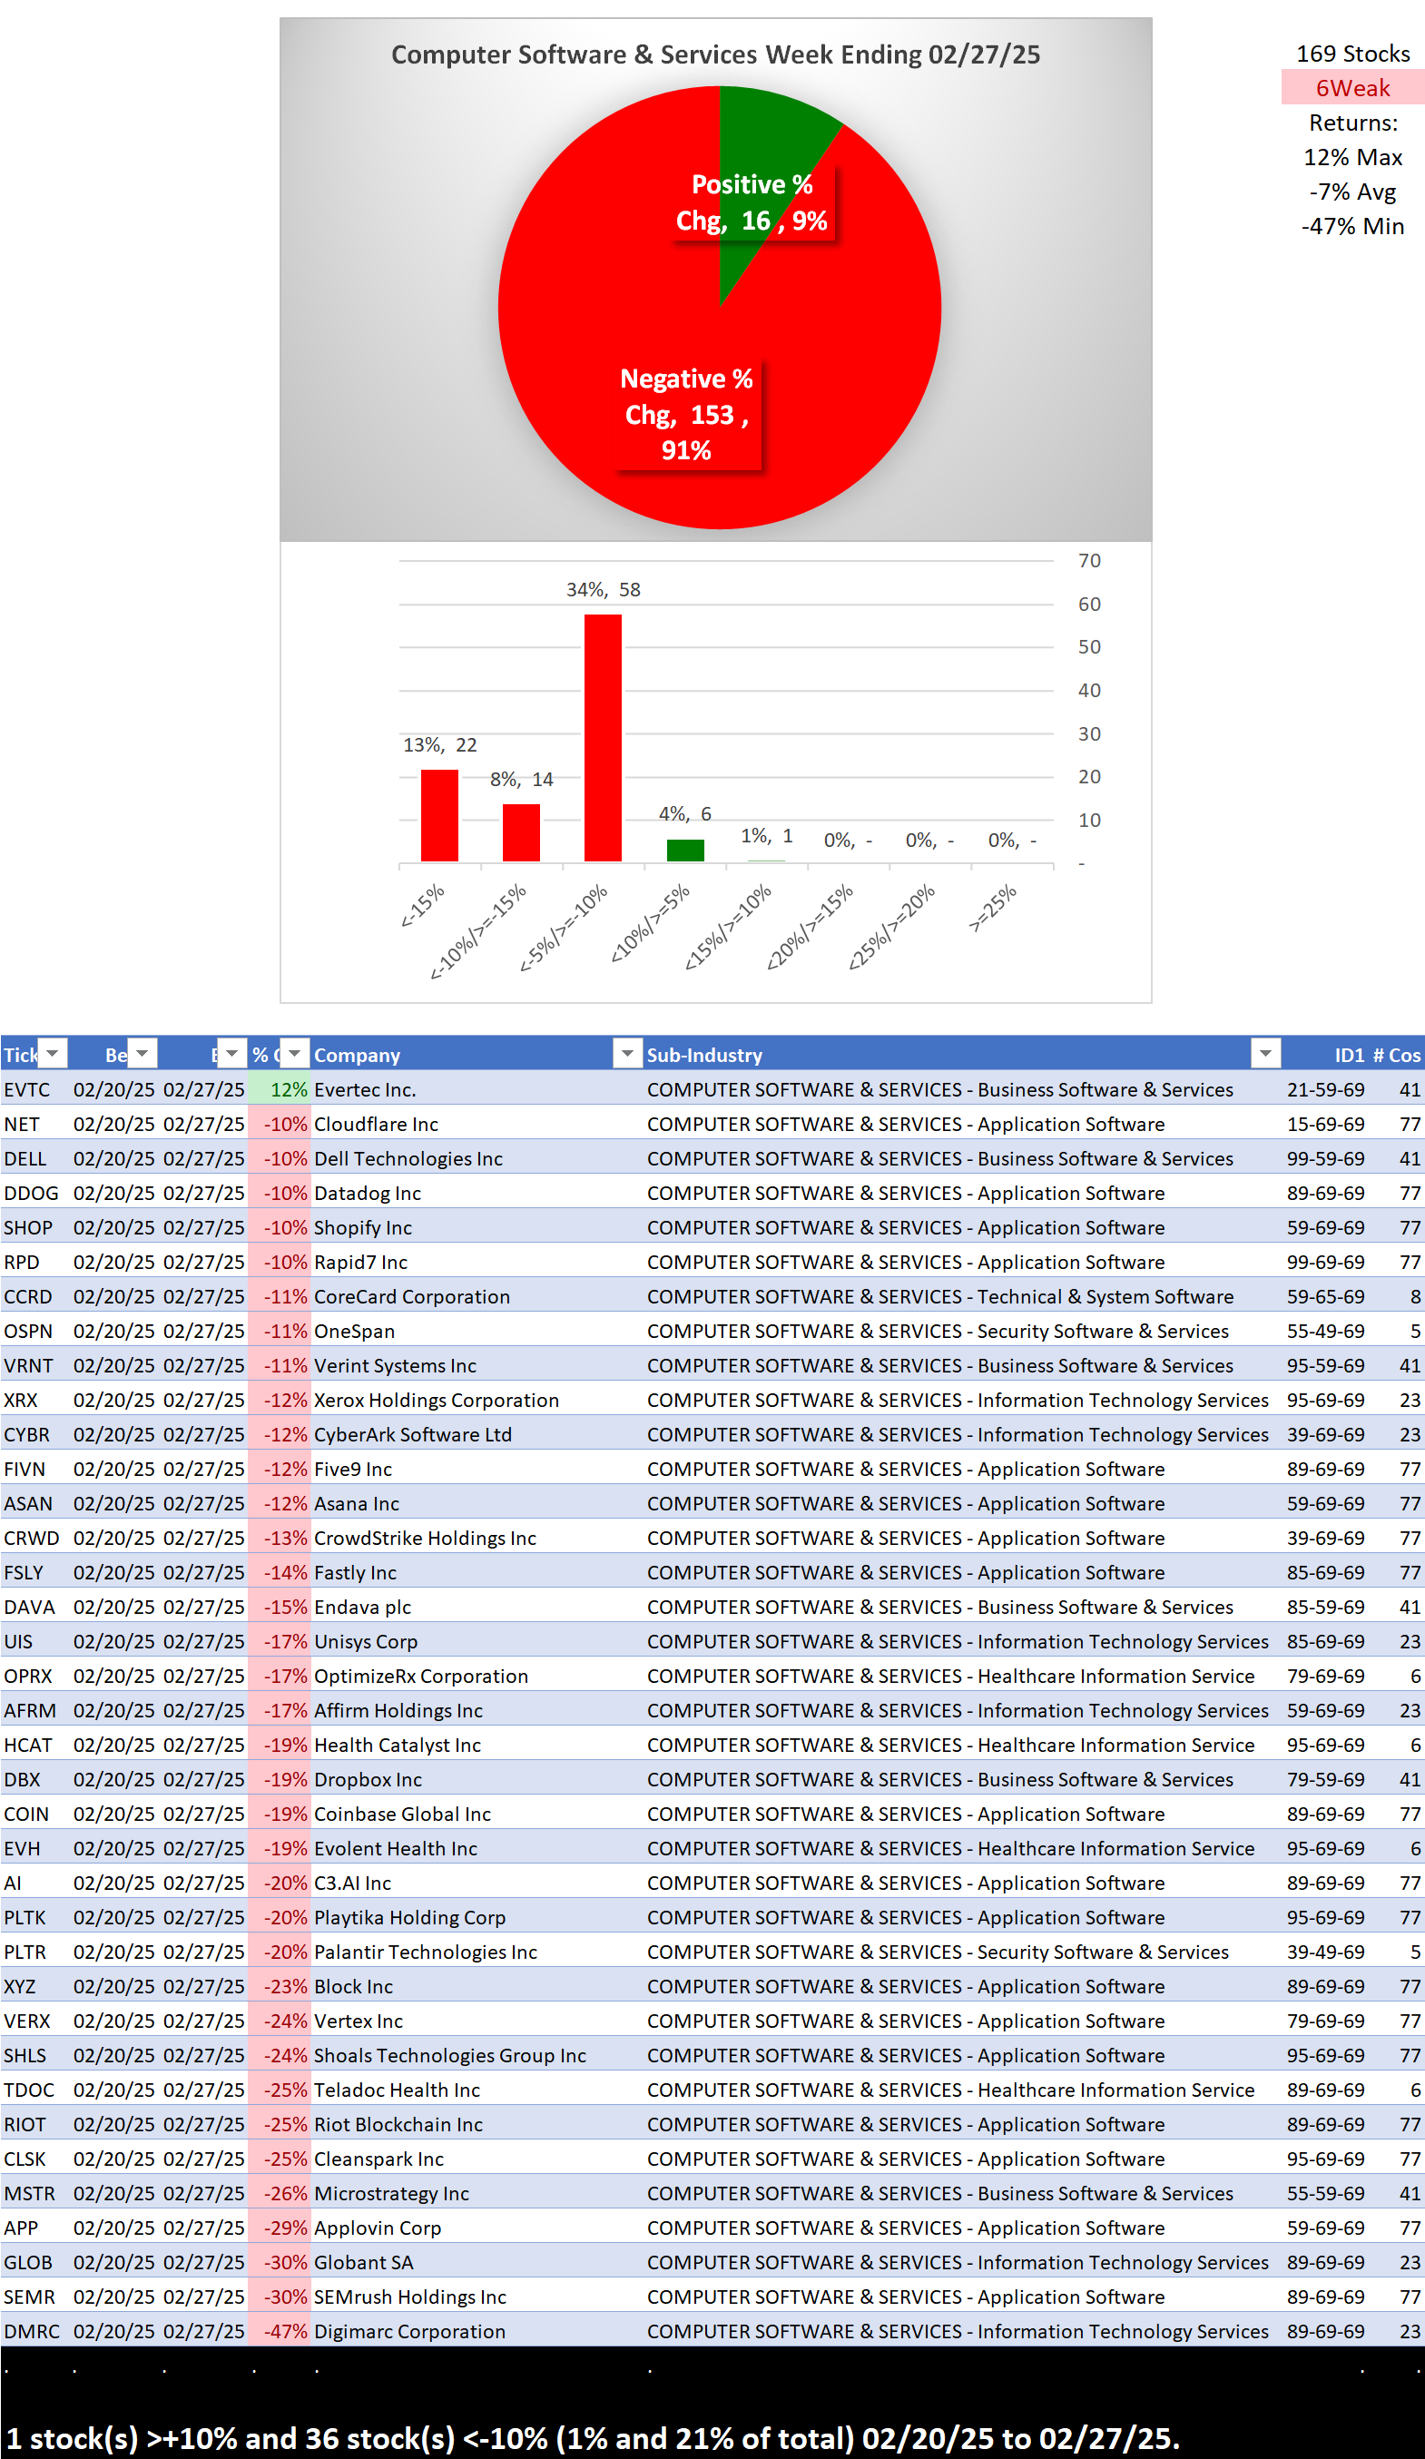The height and width of the screenshot is (2459, 1425).
Task: Select the 'Health Catalyst Inc' company cell
Action: pos(477,1745)
